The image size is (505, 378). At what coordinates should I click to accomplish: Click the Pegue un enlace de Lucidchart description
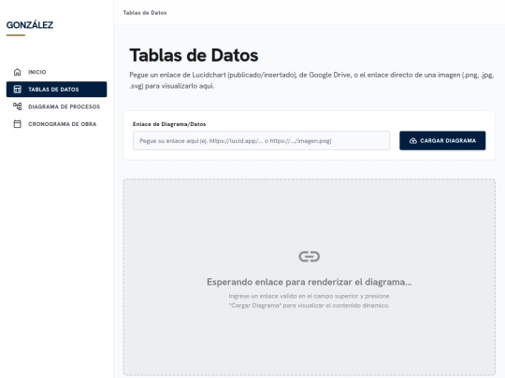point(311,80)
